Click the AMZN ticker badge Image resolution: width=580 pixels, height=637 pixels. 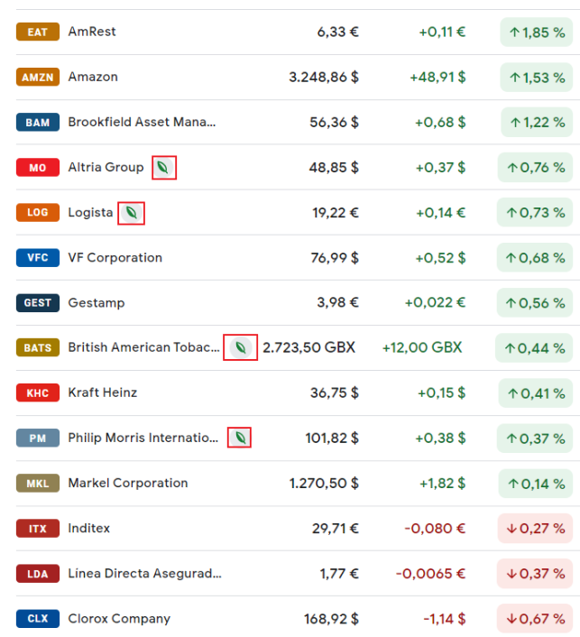[x=37, y=77]
